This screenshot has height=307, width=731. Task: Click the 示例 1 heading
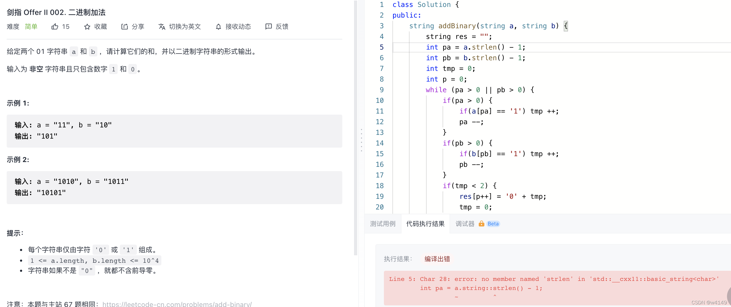click(x=18, y=103)
